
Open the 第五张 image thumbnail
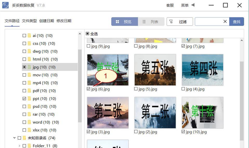pos(155,70)
